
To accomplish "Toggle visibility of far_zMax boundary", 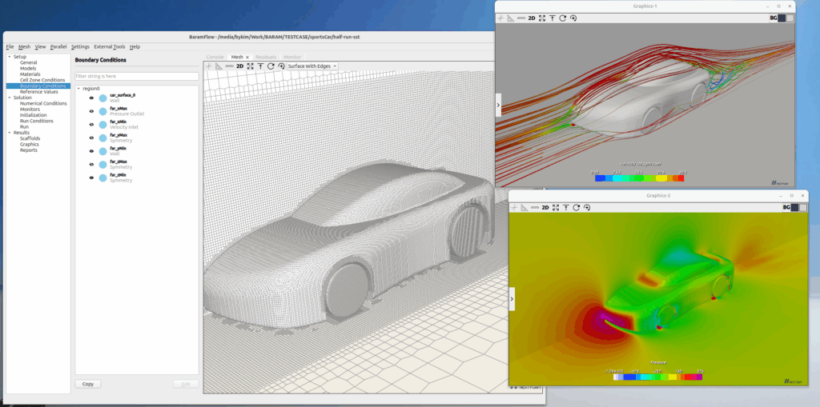I will 91,165.
